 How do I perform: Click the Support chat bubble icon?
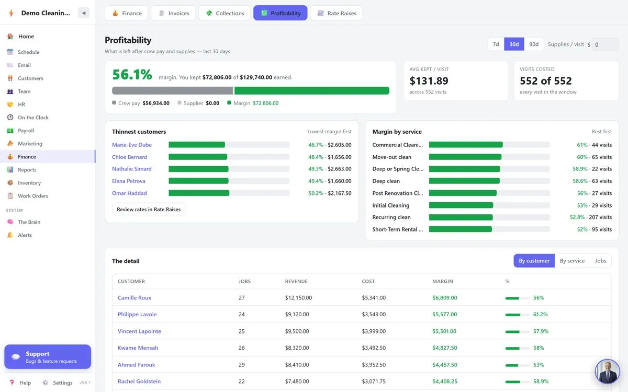pos(16,357)
